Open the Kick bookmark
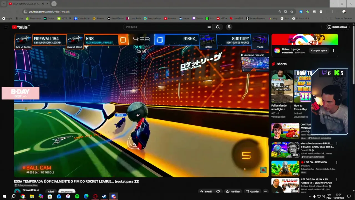 [x=210, y=18]
